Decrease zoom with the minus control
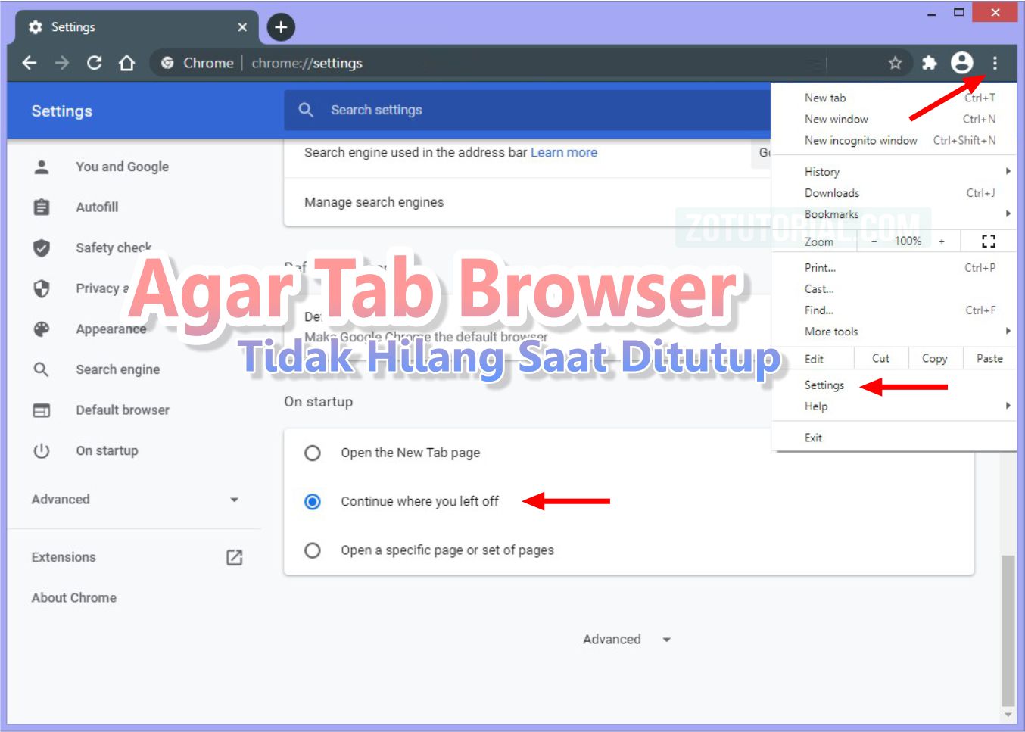1025x732 pixels. (874, 241)
